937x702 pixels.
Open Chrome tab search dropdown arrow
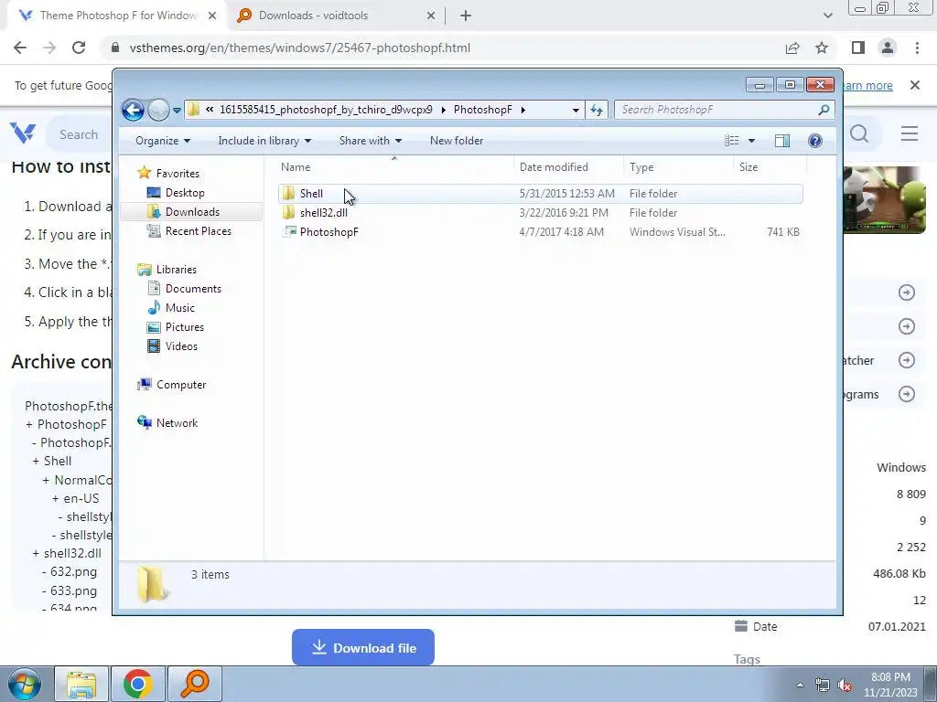[827, 16]
